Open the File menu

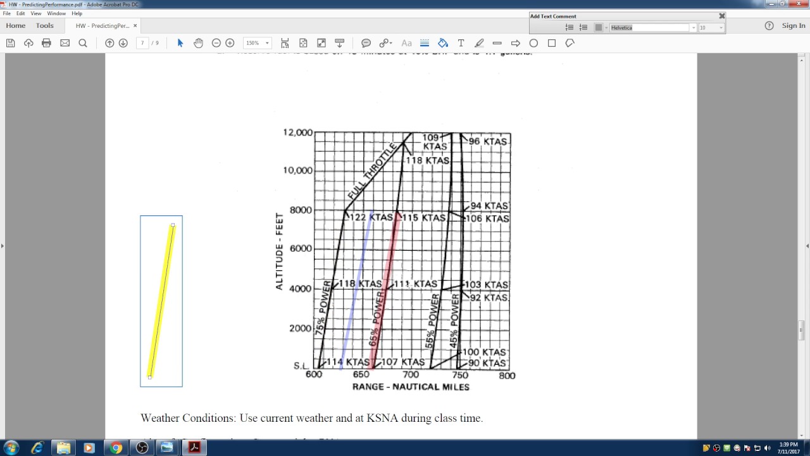(6, 13)
